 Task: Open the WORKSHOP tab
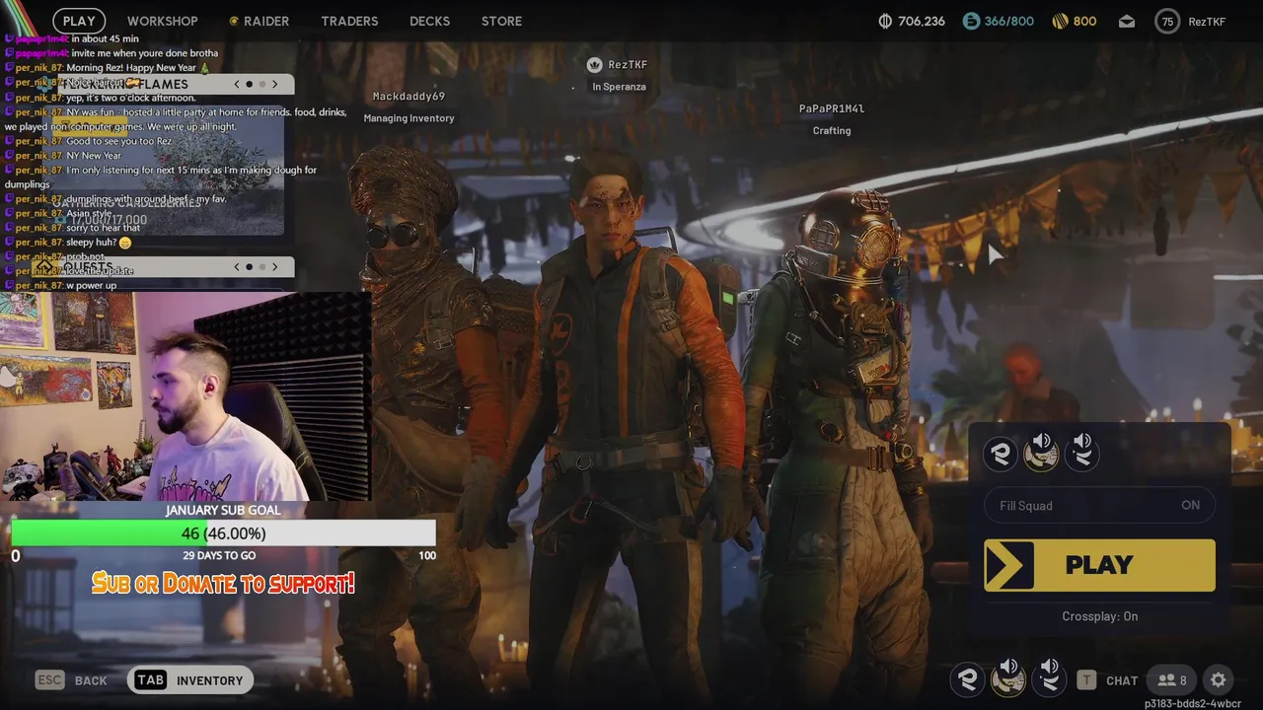tap(162, 21)
